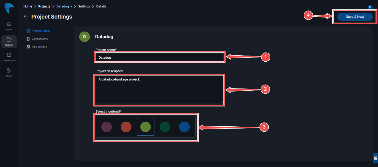This screenshot has height=167, width=378.
Task: Open user avatar D in top right
Action: point(370,7)
